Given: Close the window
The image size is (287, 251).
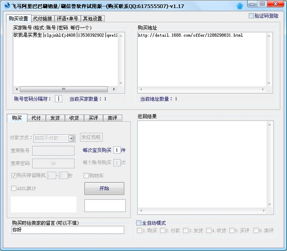Looking at the screenshot, I should pyautogui.click(x=276, y=4).
